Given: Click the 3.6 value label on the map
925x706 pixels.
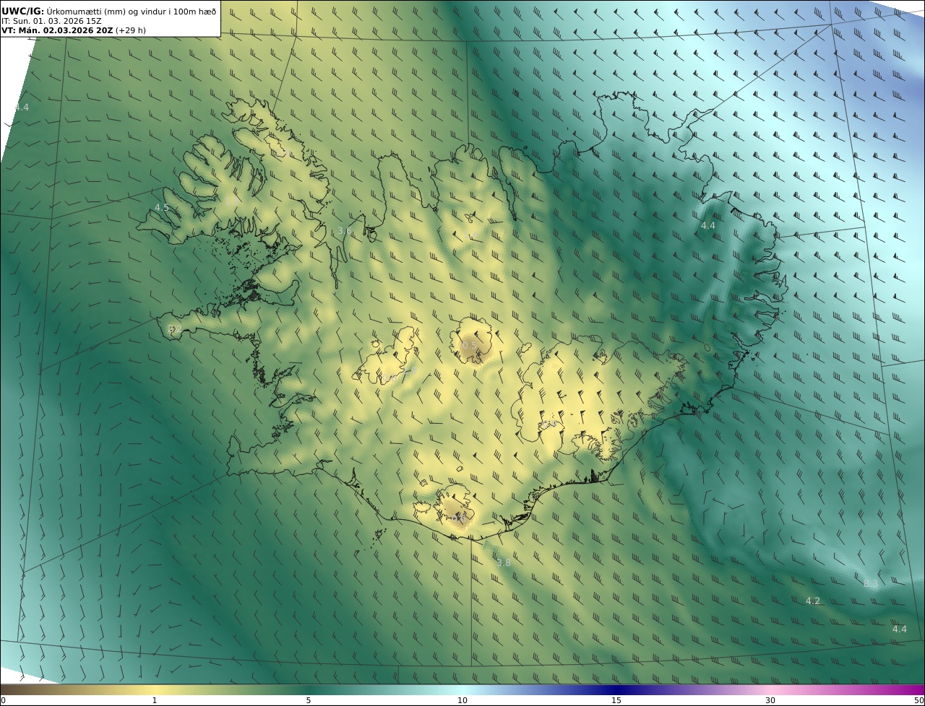Looking at the screenshot, I should 345,231.
